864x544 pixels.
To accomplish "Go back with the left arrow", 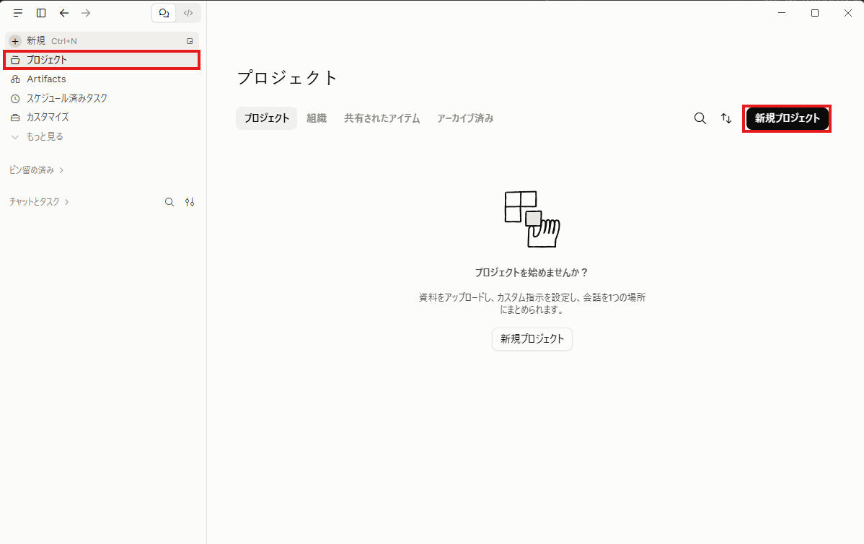I will click(x=64, y=13).
